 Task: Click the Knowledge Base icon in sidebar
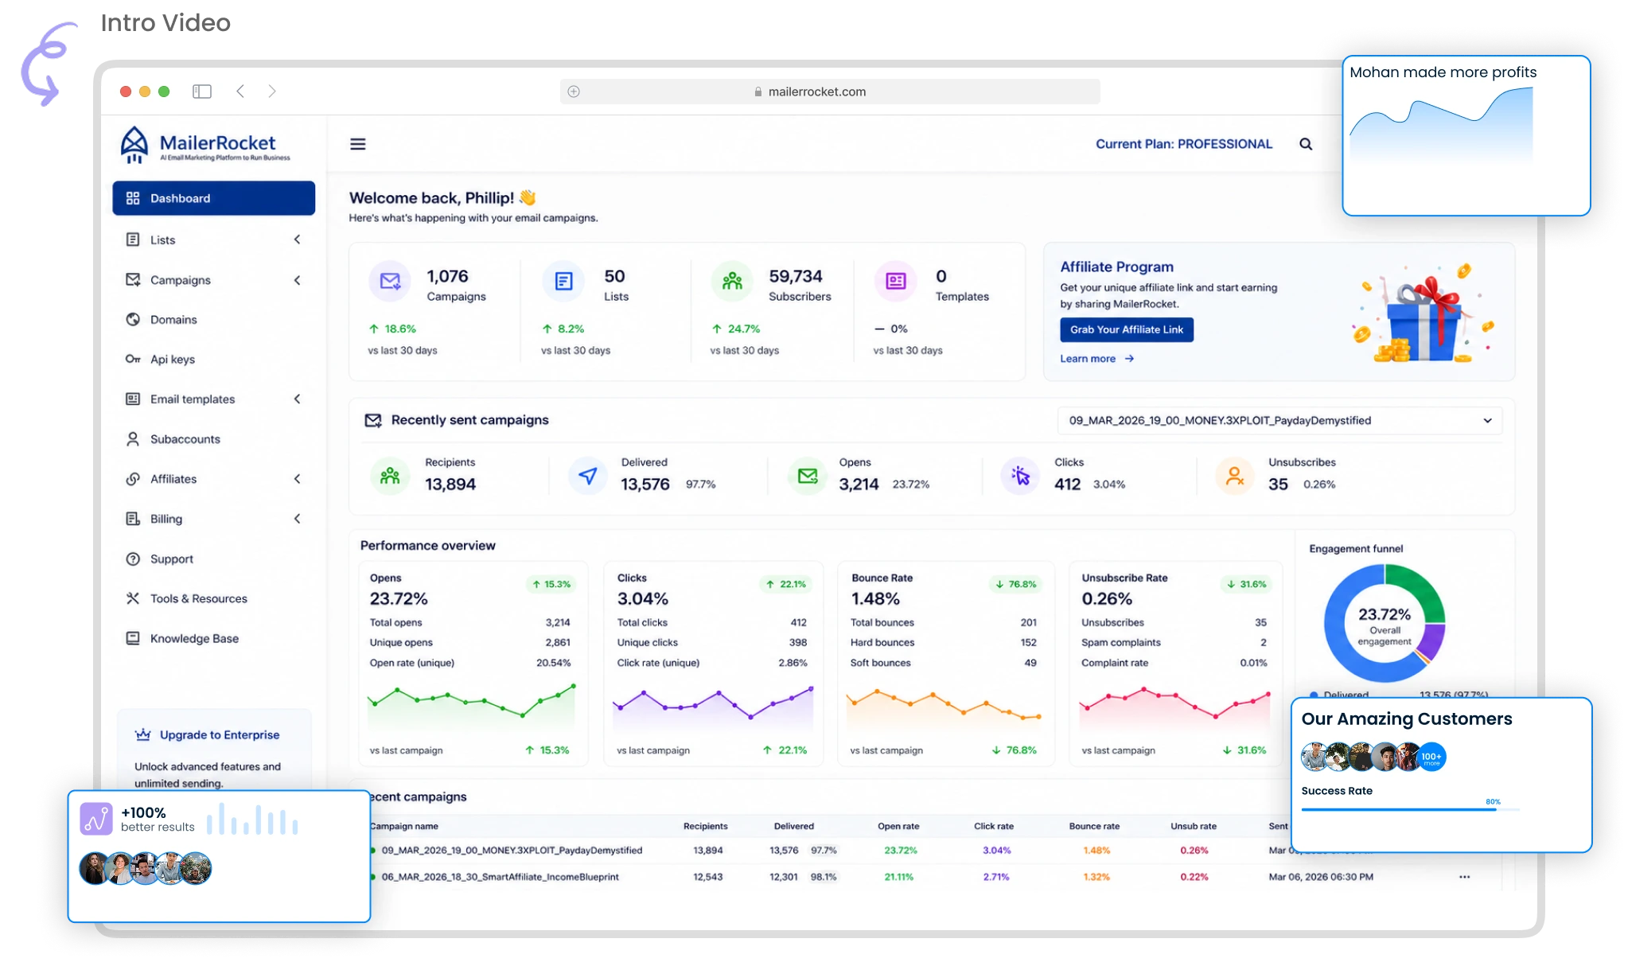(133, 638)
